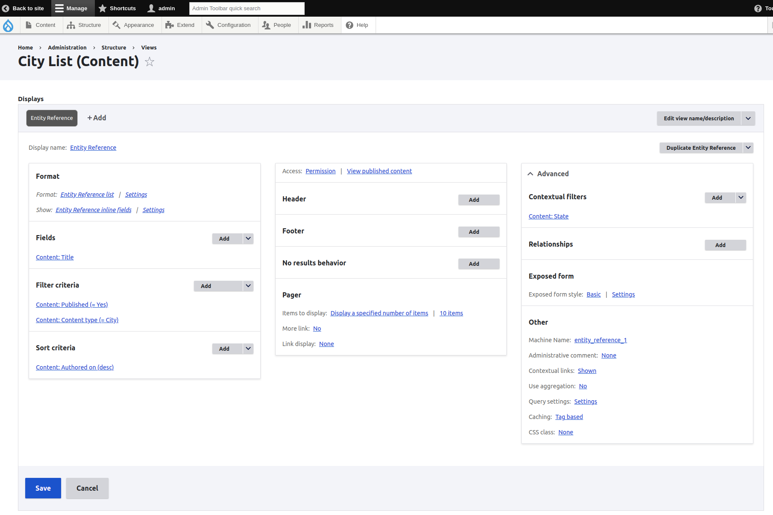773x515 pixels.
Task: Collapse the Advanced panel chevron
Action: click(x=530, y=173)
